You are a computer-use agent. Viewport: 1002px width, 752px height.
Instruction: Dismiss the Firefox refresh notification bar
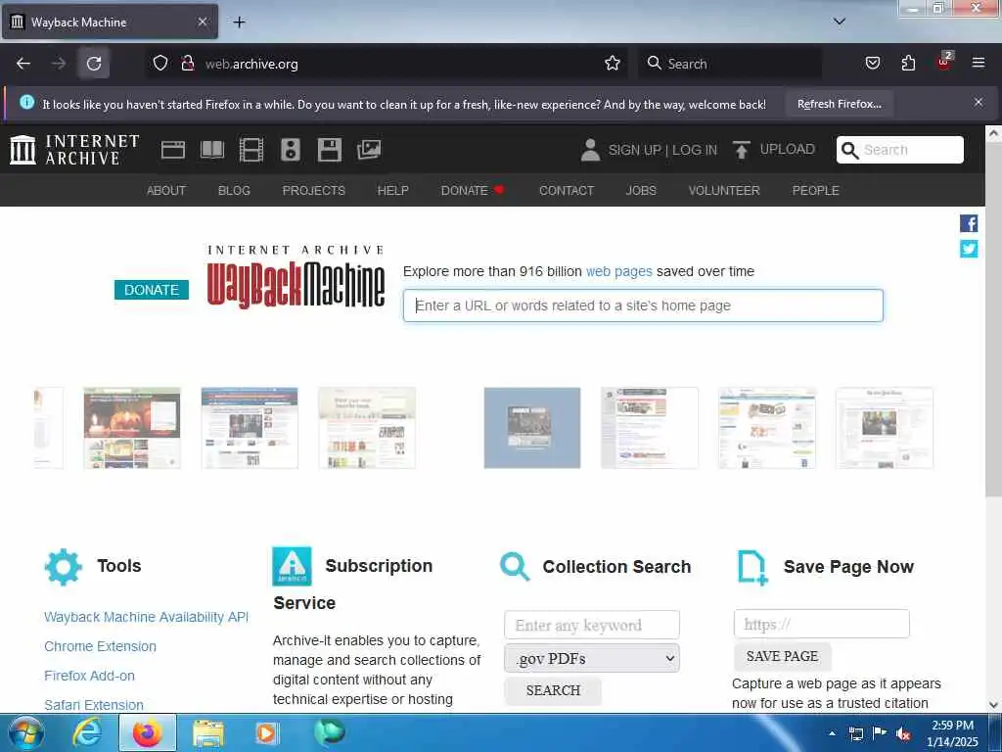979,102
